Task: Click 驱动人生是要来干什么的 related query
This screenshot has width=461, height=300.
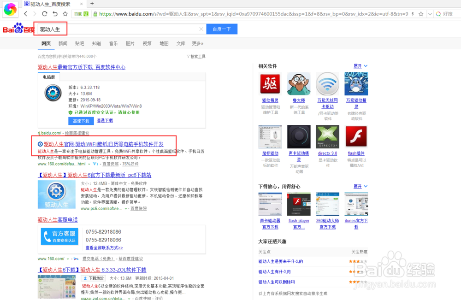Action: (x=281, y=261)
